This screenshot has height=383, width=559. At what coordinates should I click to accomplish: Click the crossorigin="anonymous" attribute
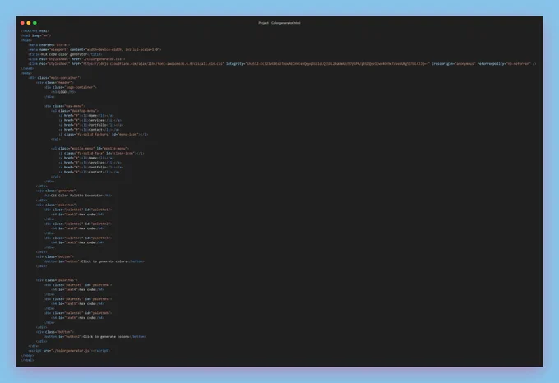pyautogui.click(x=453, y=64)
